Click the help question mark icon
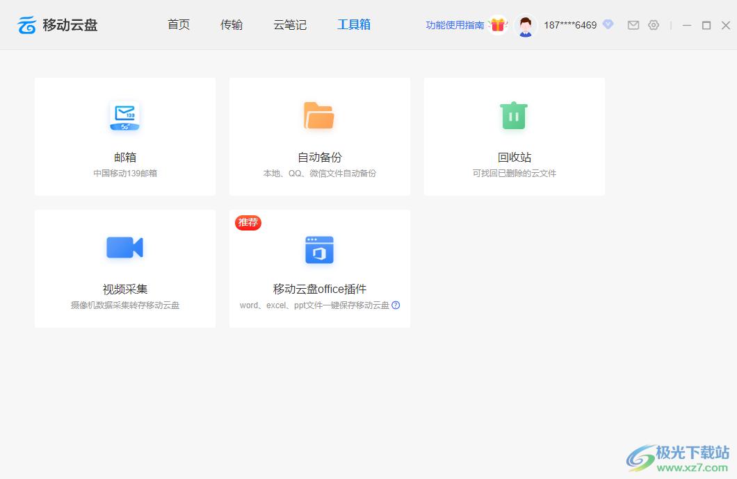Image resolution: width=737 pixels, height=479 pixels. (x=396, y=305)
